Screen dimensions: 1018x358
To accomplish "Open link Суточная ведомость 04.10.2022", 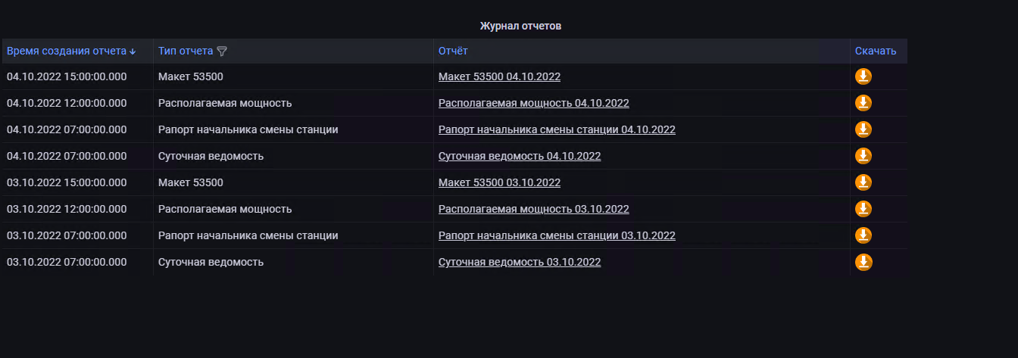I will [x=520, y=156].
